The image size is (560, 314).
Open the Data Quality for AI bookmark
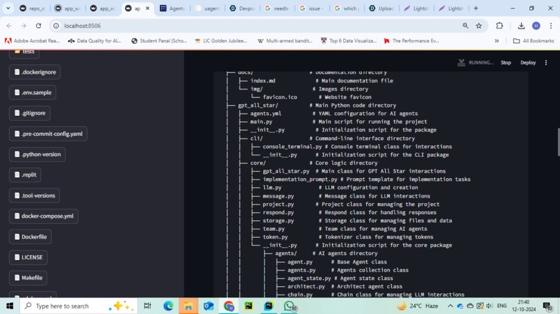click(x=94, y=41)
